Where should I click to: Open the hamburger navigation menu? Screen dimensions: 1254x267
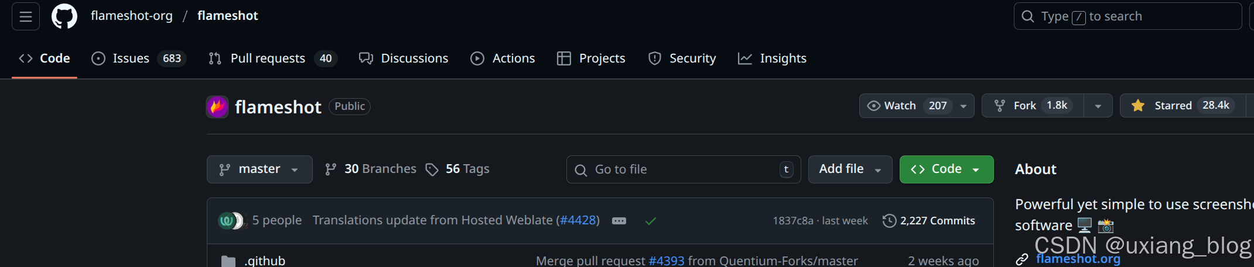(x=26, y=16)
